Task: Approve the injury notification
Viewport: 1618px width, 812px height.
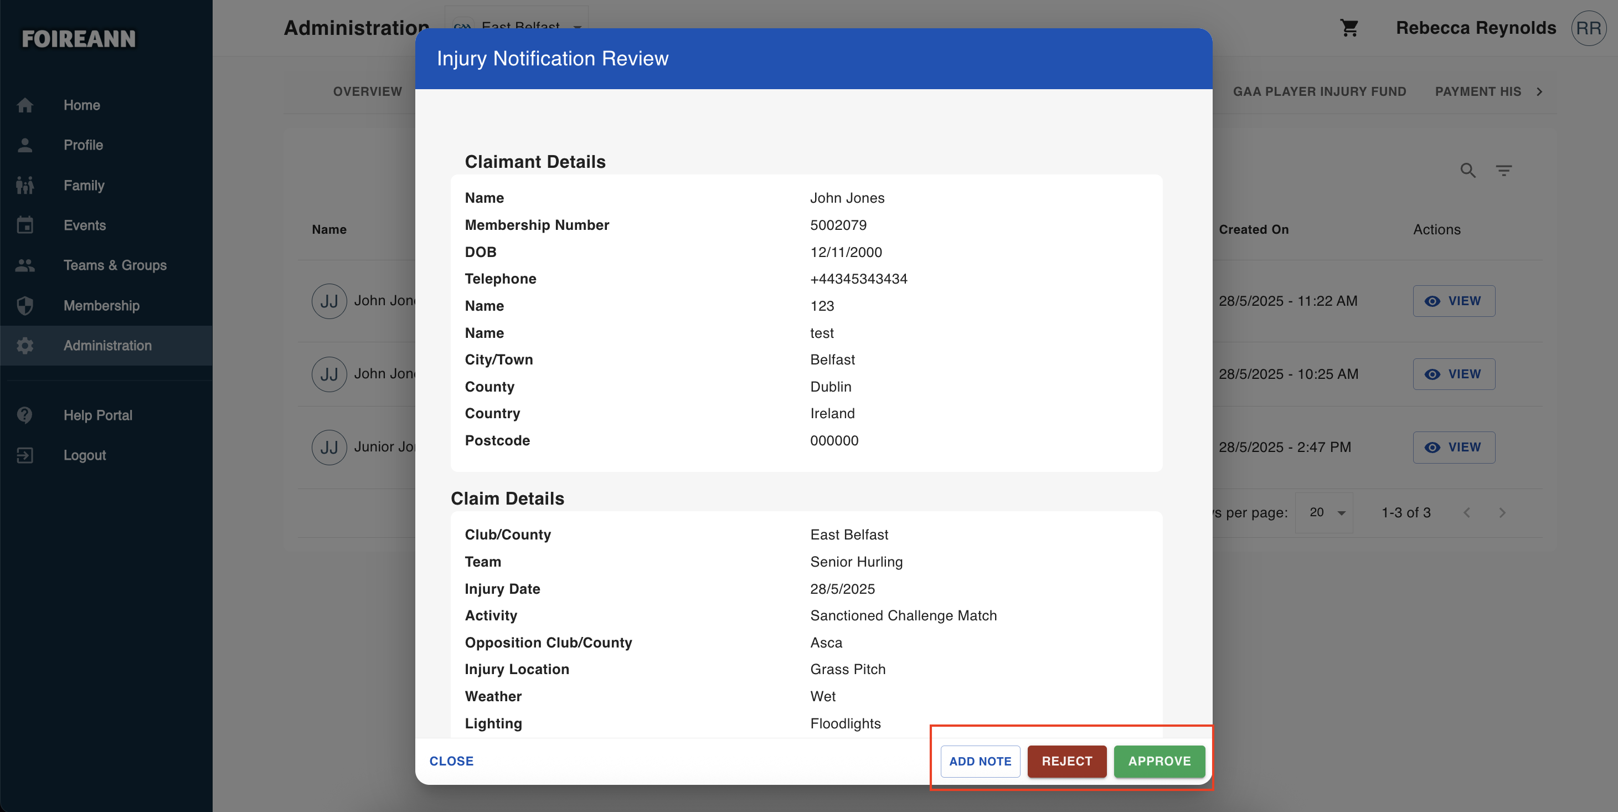Action: [x=1159, y=761]
